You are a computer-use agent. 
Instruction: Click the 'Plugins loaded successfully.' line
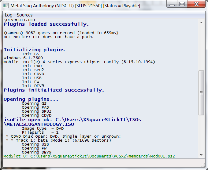(x=46, y=24)
